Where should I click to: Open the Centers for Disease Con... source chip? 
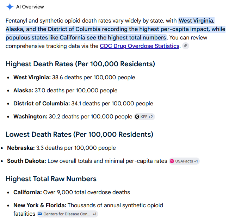[67, 214]
